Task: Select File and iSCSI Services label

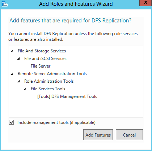Action: click(45, 59)
